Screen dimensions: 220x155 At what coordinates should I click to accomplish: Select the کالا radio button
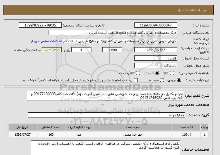point(172,73)
